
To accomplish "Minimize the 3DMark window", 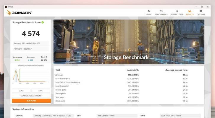I will [x=196, y=7].
